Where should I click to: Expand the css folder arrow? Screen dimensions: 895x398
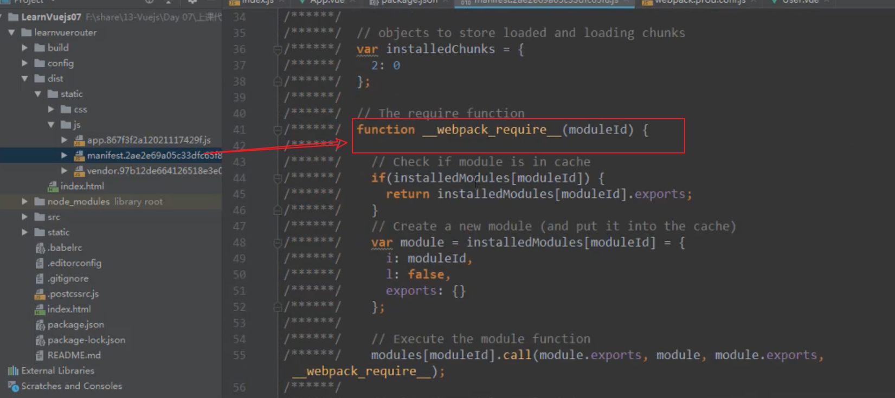pyautogui.click(x=51, y=110)
